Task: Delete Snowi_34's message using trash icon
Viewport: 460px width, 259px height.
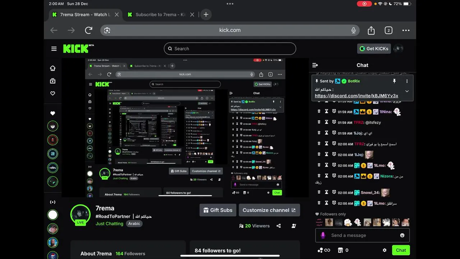Action: click(319, 192)
